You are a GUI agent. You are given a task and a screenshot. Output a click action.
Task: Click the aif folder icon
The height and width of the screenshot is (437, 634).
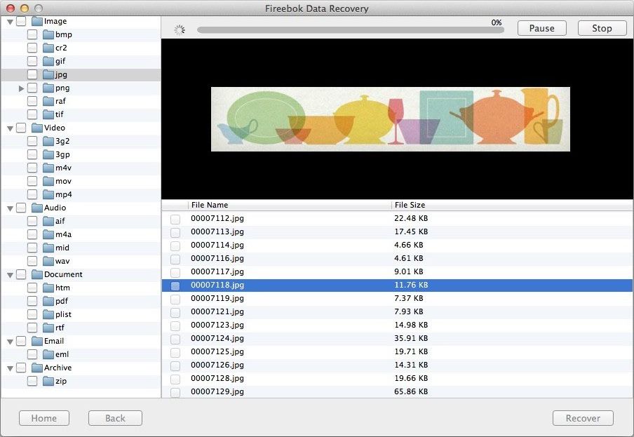pyautogui.click(x=48, y=222)
